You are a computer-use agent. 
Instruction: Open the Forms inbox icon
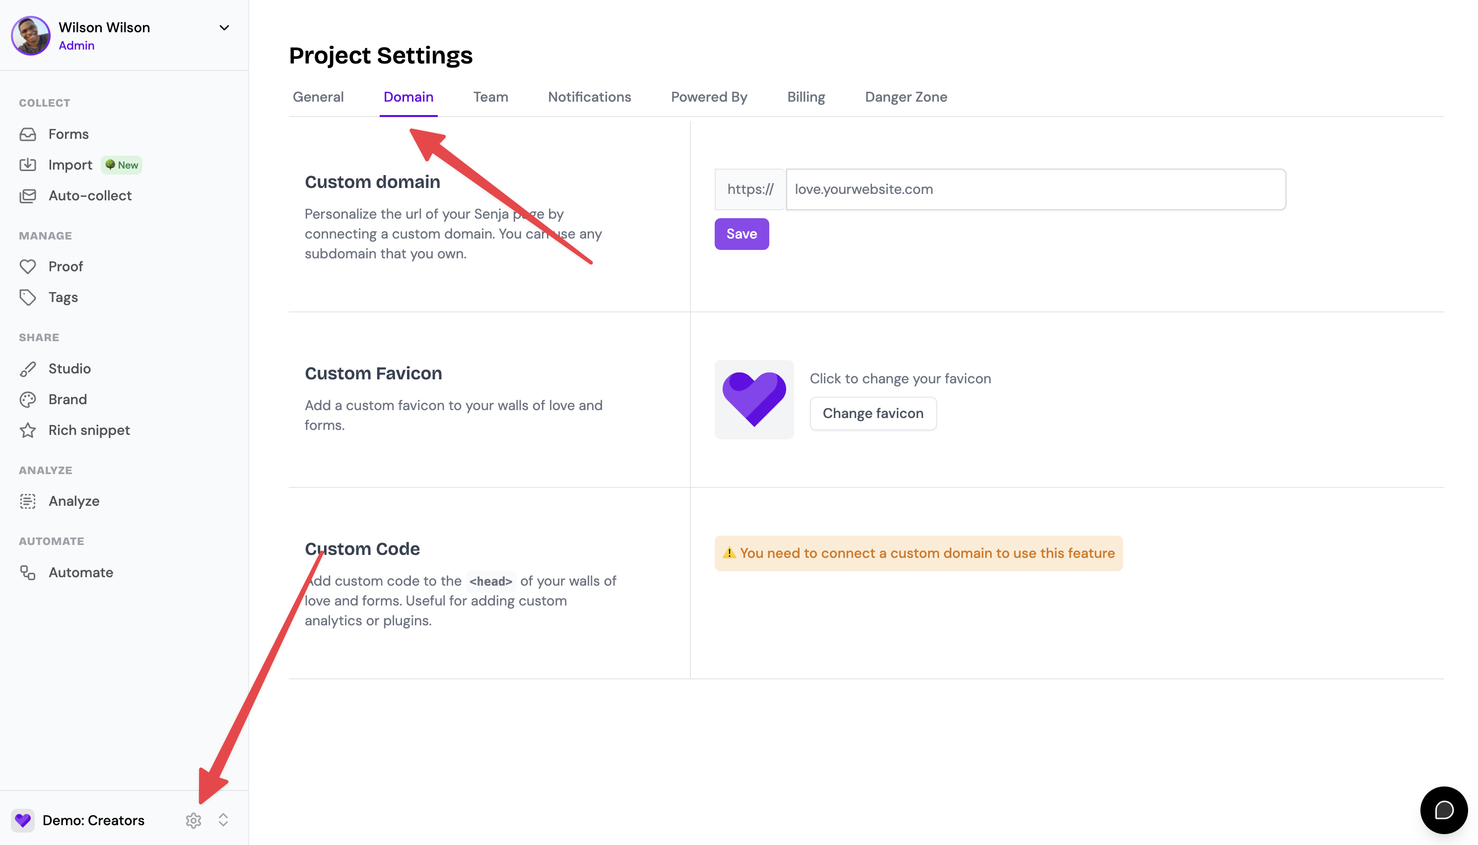(27, 134)
